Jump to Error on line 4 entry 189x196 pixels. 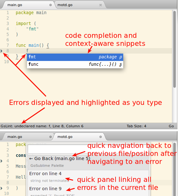click(88, 177)
